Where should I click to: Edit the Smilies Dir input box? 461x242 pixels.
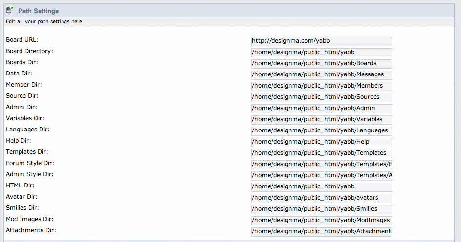[x=321, y=209]
